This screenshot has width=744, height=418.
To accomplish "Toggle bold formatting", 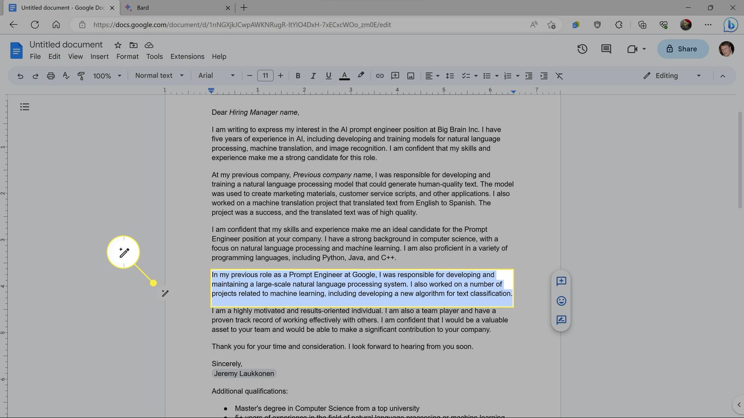I will [x=298, y=76].
